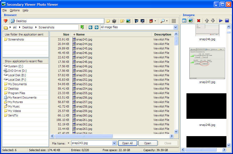The width and height of the screenshot is (233, 154).
Task: Click the Desktop location path field
Action: tap(57, 21)
